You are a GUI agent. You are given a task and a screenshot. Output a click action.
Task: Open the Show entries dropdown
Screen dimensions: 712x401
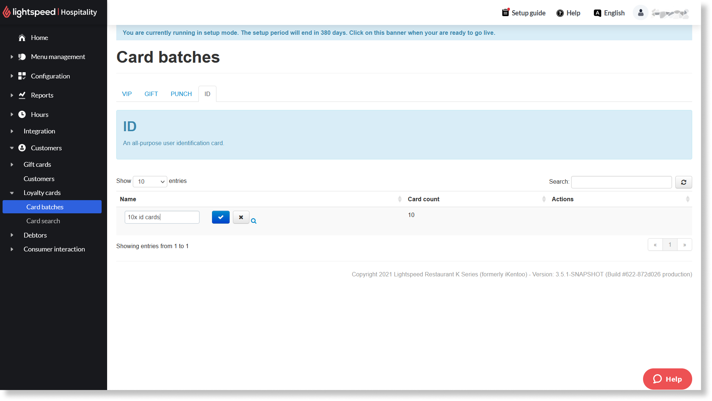point(150,181)
